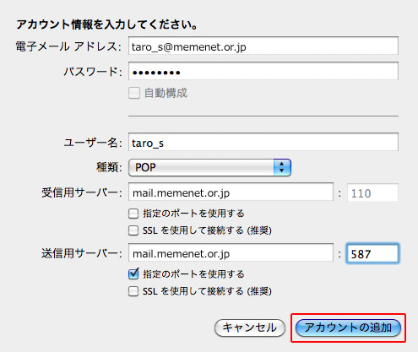Click the blue stepper arrows on 種類 popup
Image resolution: width=418 pixels, height=352 pixels.
tap(282, 168)
